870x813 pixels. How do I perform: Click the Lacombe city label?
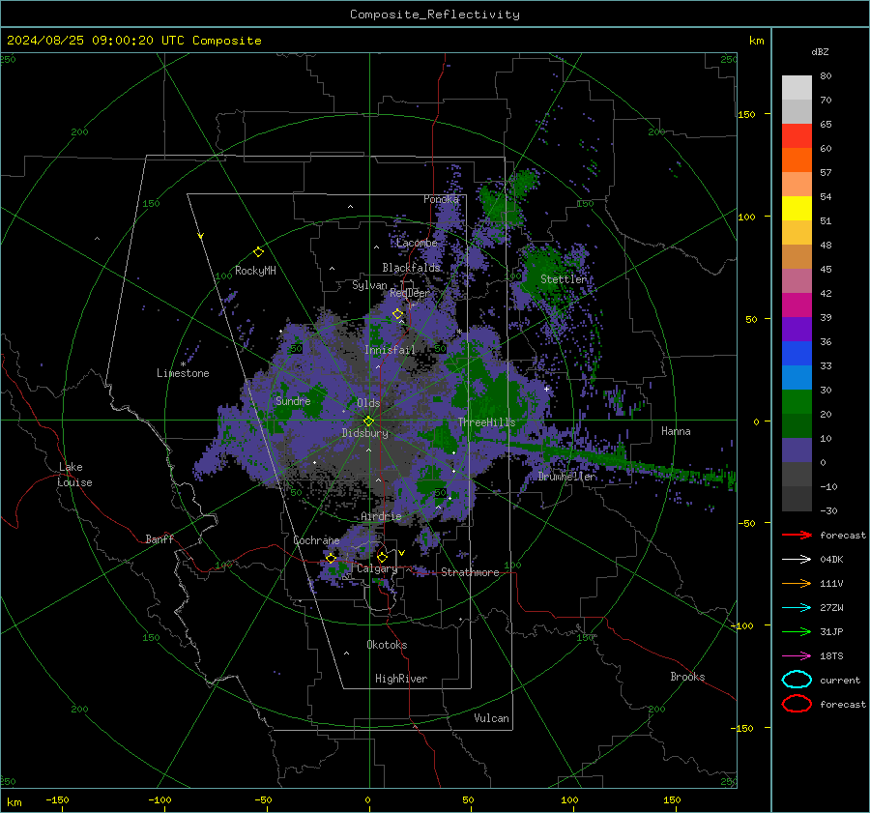click(417, 243)
